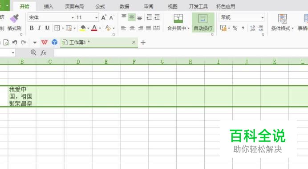Increase decimal places
Screen dimensions: 308x169
(252, 28)
